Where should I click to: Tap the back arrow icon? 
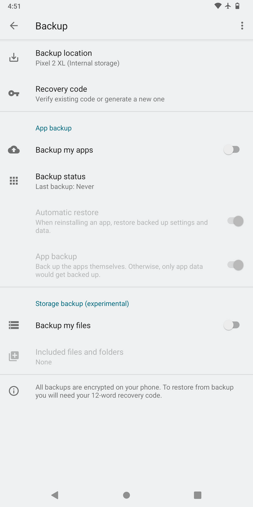pyautogui.click(x=14, y=25)
